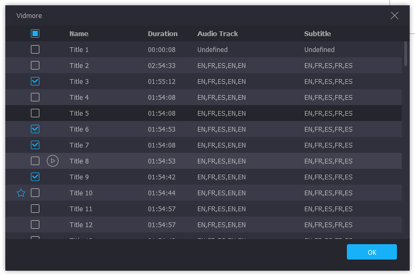This screenshot has width=415, height=276.
Task: Check the Title 8 checkbox
Action: [35, 161]
